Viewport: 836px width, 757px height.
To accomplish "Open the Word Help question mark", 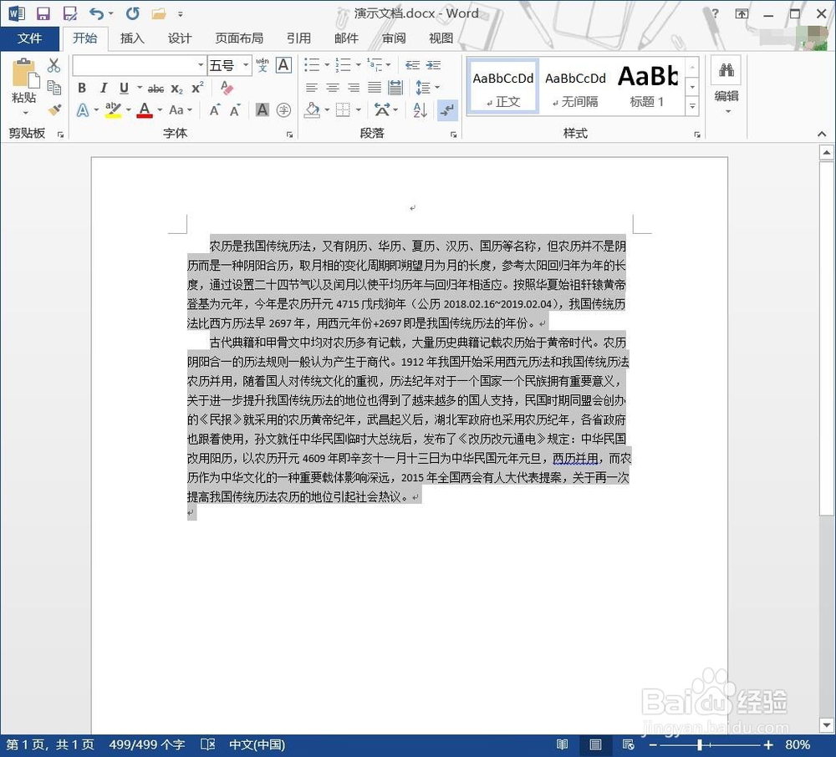I will point(715,14).
